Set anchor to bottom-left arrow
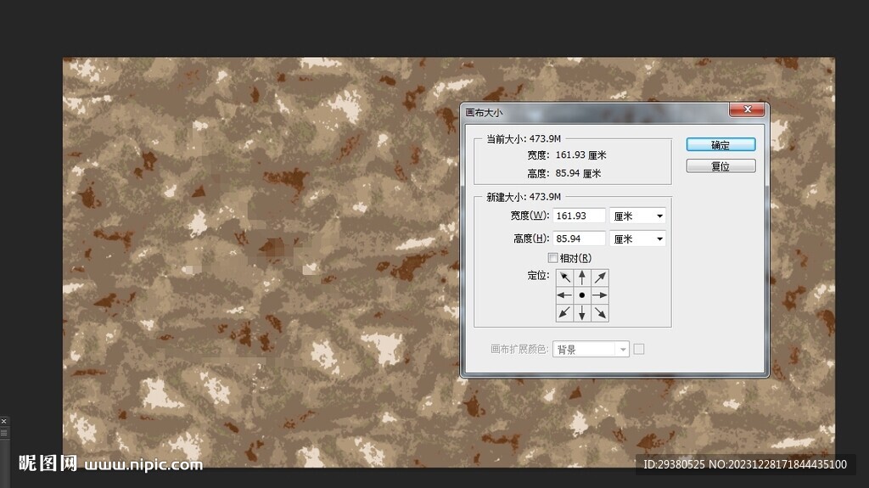 (564, 313)
